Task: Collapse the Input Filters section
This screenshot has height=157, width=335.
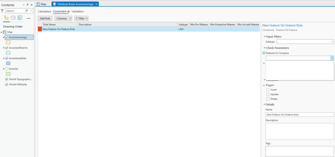Action: click(265, 37)
